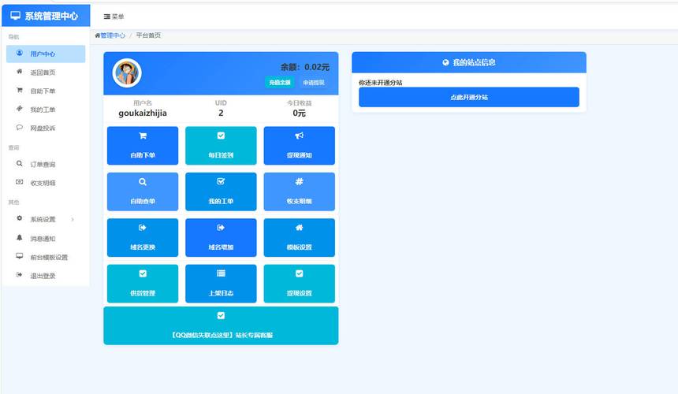678x394 pixels.
Task: Click the 每日签到 check-in tile
Action: (x=221, y=146)
